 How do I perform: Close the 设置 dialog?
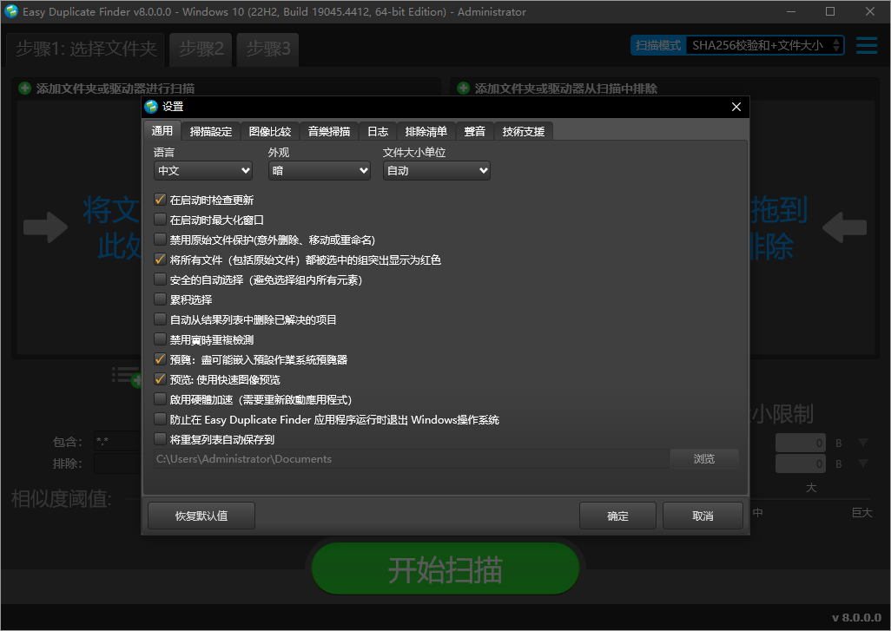(x=736, y=107)
